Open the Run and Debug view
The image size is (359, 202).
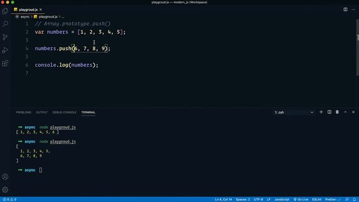tap(5, 50)
